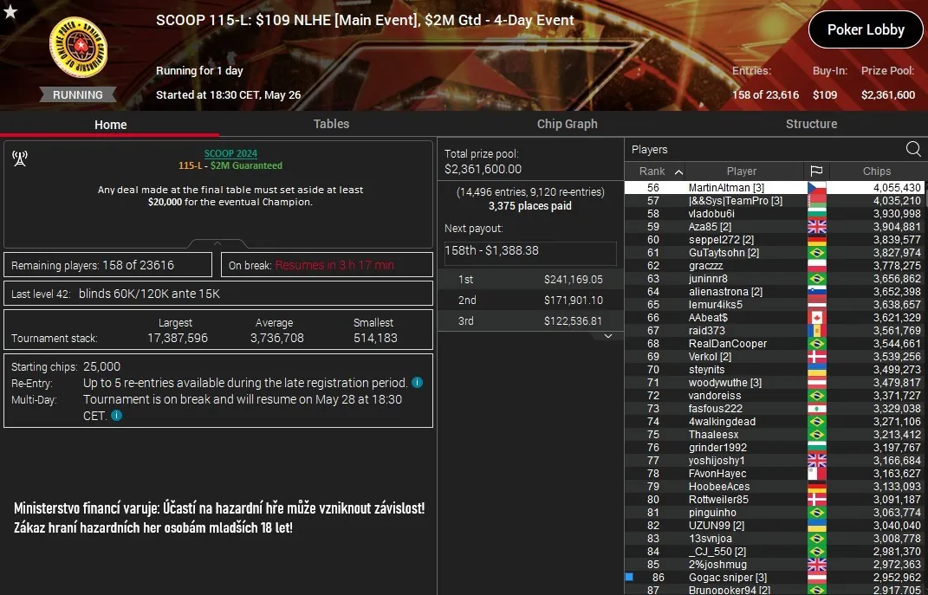The width and height of the screenshot is (928, 595).
Task: Click the flag next to raid373
Action: click(x=817, y=331)
